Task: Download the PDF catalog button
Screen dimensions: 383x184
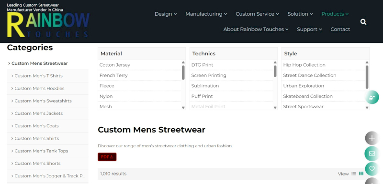Action: click(x=107, y=157)
